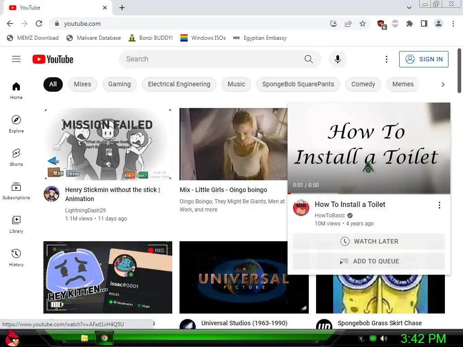Select the Gaming filter chip
463x347 pixels.
click(x=119, y=84)
